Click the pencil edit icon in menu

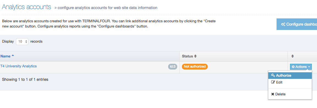pyautogui.click(x=273, y=82)
